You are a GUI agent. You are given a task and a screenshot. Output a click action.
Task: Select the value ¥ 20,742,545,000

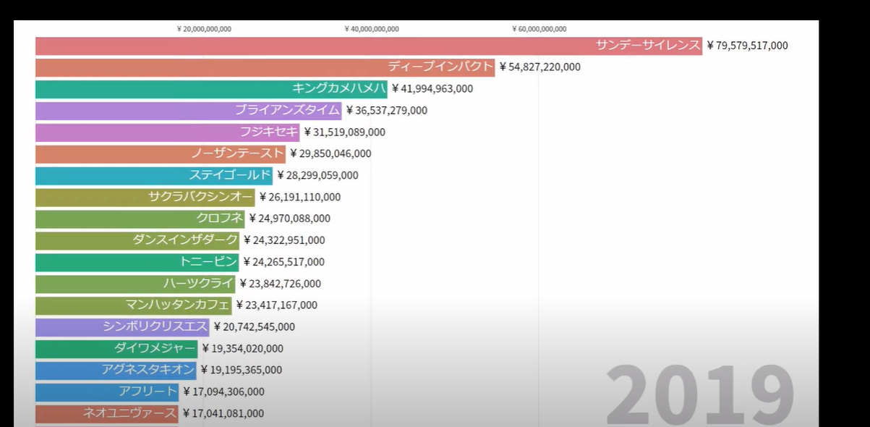pyautogui.click(x=255, y=327)
